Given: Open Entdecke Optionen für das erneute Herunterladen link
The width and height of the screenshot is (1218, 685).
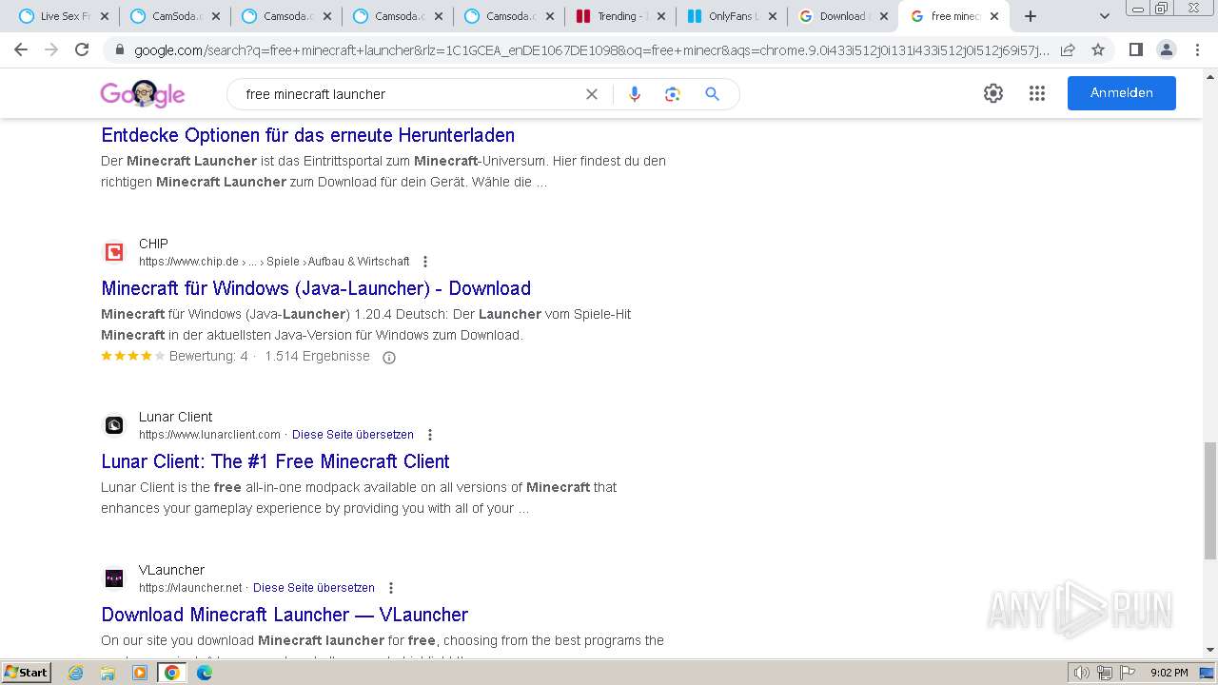Looking at the screenshot, I should [308, 135].
